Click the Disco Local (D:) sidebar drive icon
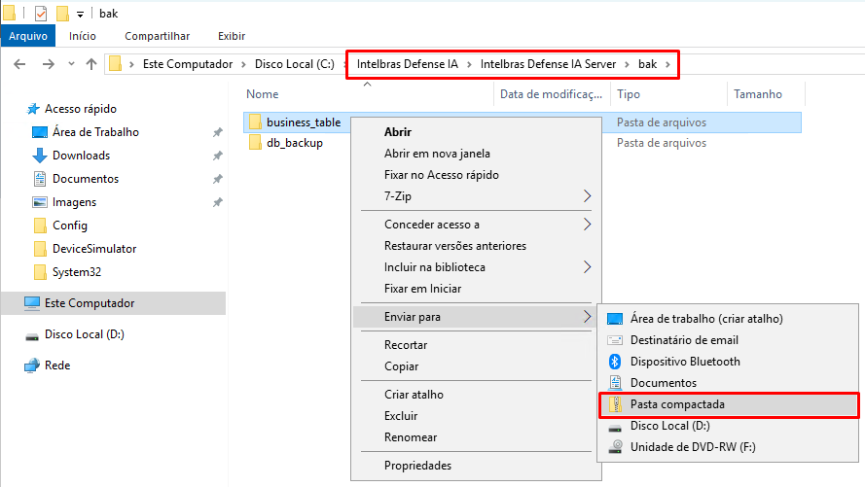 click(32, 335)
